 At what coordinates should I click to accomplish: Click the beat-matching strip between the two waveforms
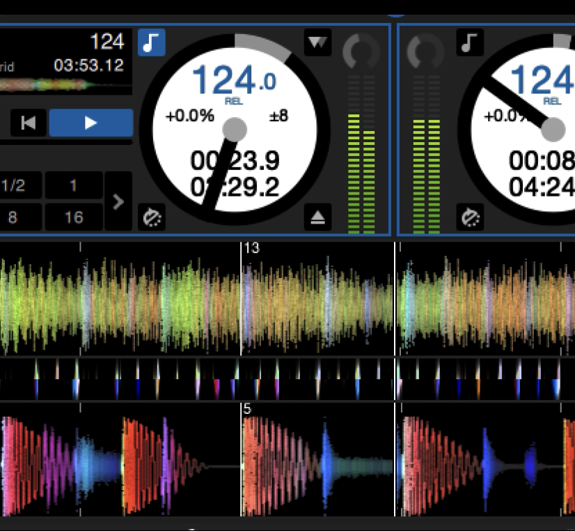coord(287,379)
